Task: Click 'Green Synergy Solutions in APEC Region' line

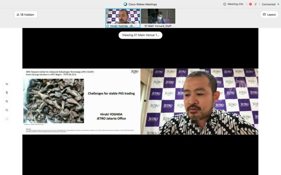Action: click(51, 74)
